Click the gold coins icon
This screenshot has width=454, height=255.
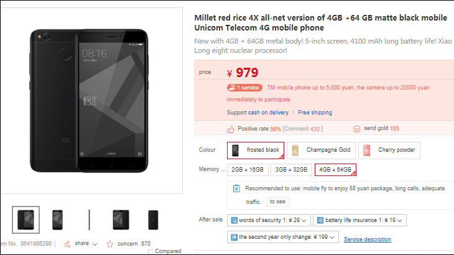click(357, 129)
